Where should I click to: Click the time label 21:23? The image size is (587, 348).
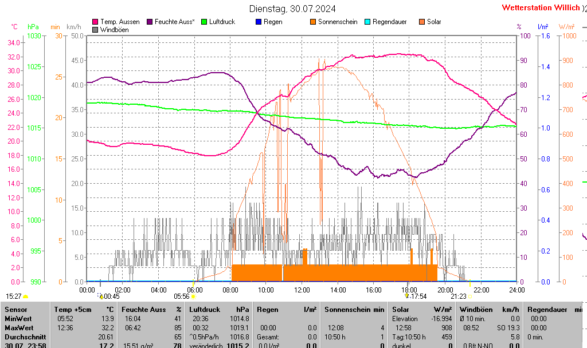click(458, 296)
